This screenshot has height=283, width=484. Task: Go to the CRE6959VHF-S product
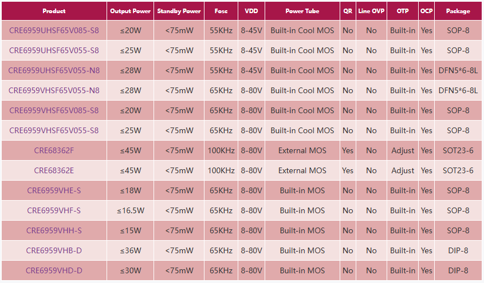point(54,210)
